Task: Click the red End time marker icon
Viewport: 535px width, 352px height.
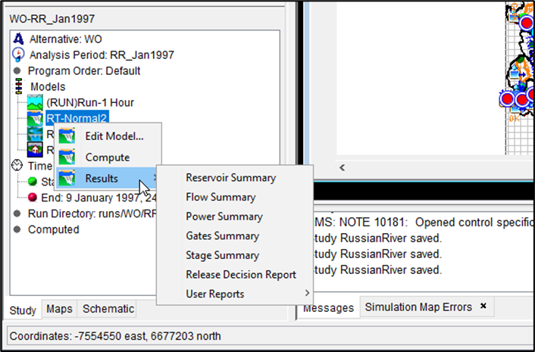Action: click(x=33, y=198)
